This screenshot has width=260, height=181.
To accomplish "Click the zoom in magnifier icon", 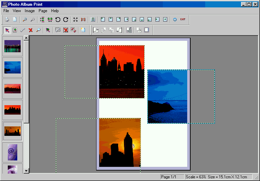I will 25,20.
